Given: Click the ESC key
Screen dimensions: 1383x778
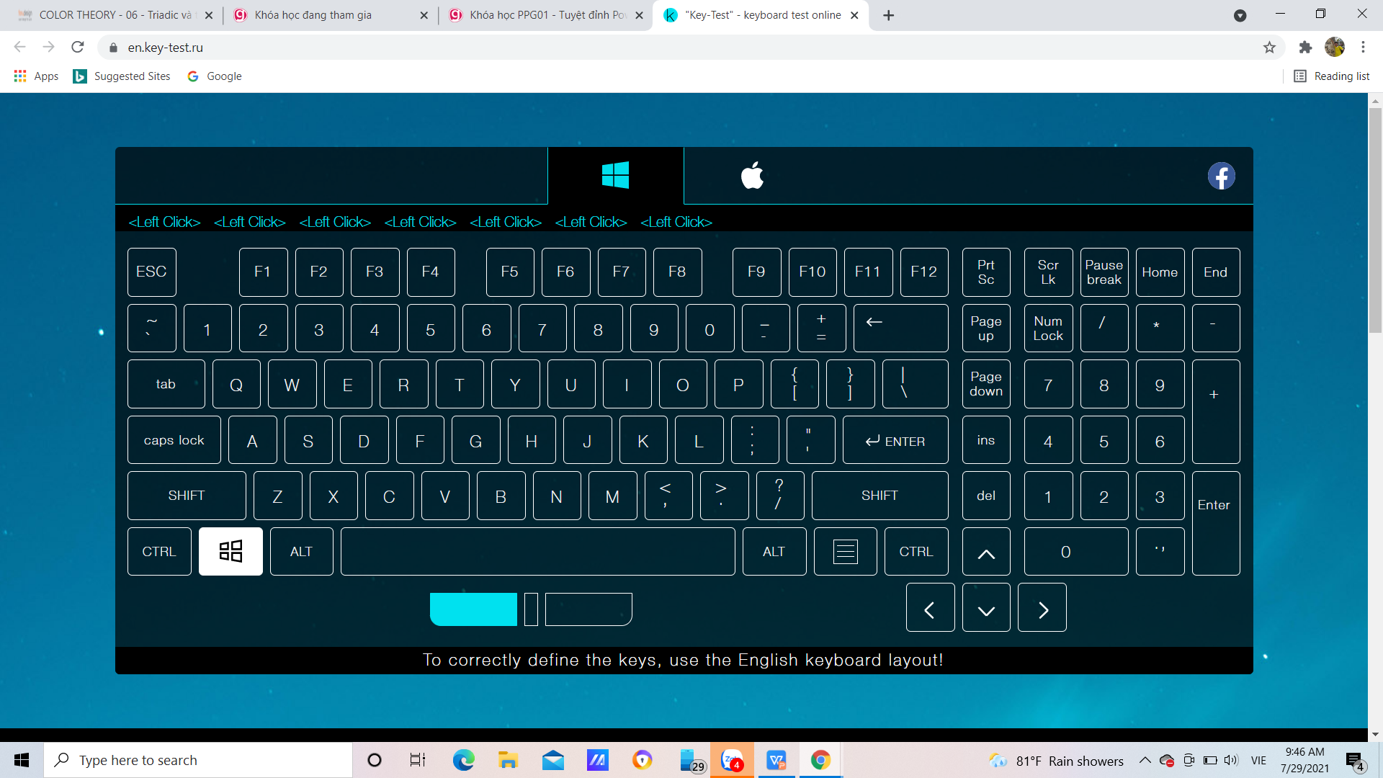Looking at the screenshot, I should (151, 272).
